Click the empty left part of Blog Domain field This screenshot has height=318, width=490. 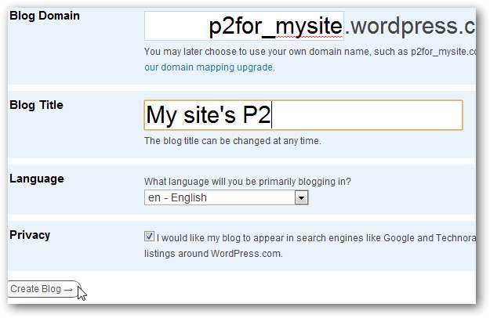(x=174, y=26)
